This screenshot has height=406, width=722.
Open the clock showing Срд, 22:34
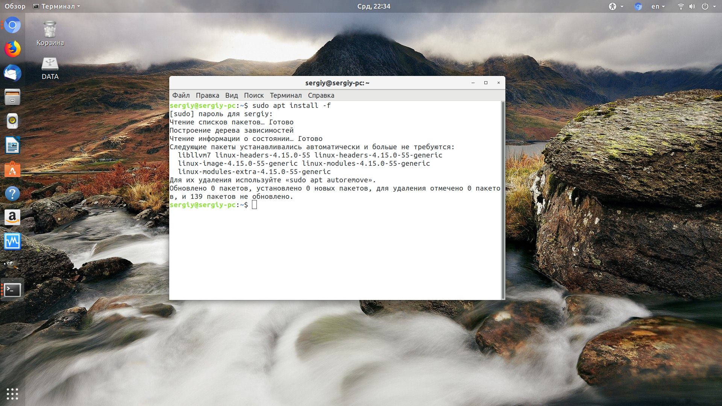tap(373, 6)
